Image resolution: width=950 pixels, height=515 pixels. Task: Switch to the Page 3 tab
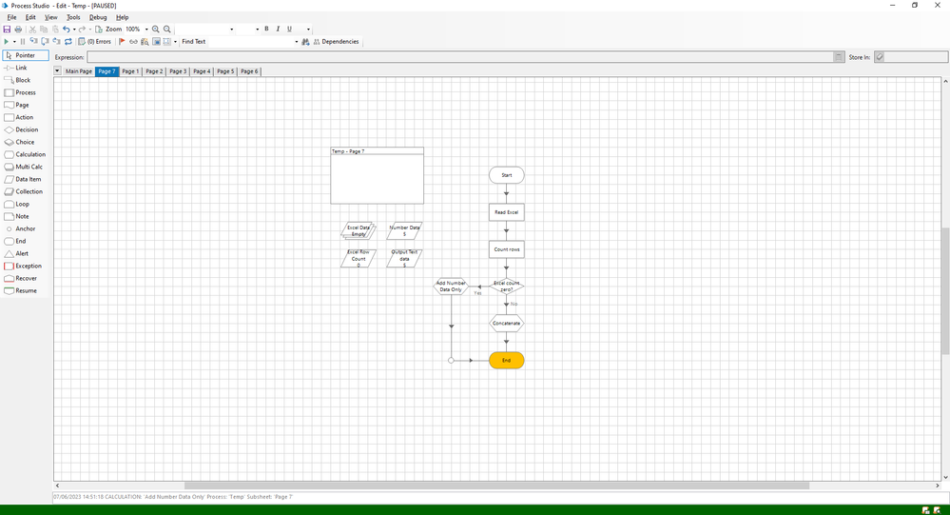pyautogui.click(x=178, y=71)
